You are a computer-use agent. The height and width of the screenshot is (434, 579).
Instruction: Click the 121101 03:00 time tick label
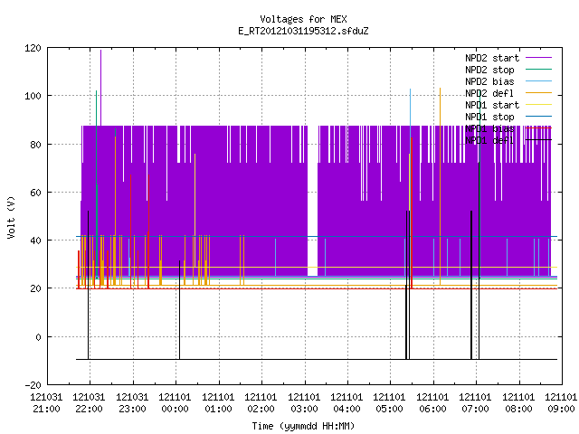tap(304, 403)
